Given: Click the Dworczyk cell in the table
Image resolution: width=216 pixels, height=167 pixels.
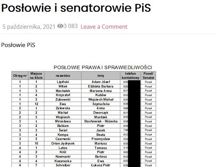Looking at the screenshot, I should pos(101,113).
